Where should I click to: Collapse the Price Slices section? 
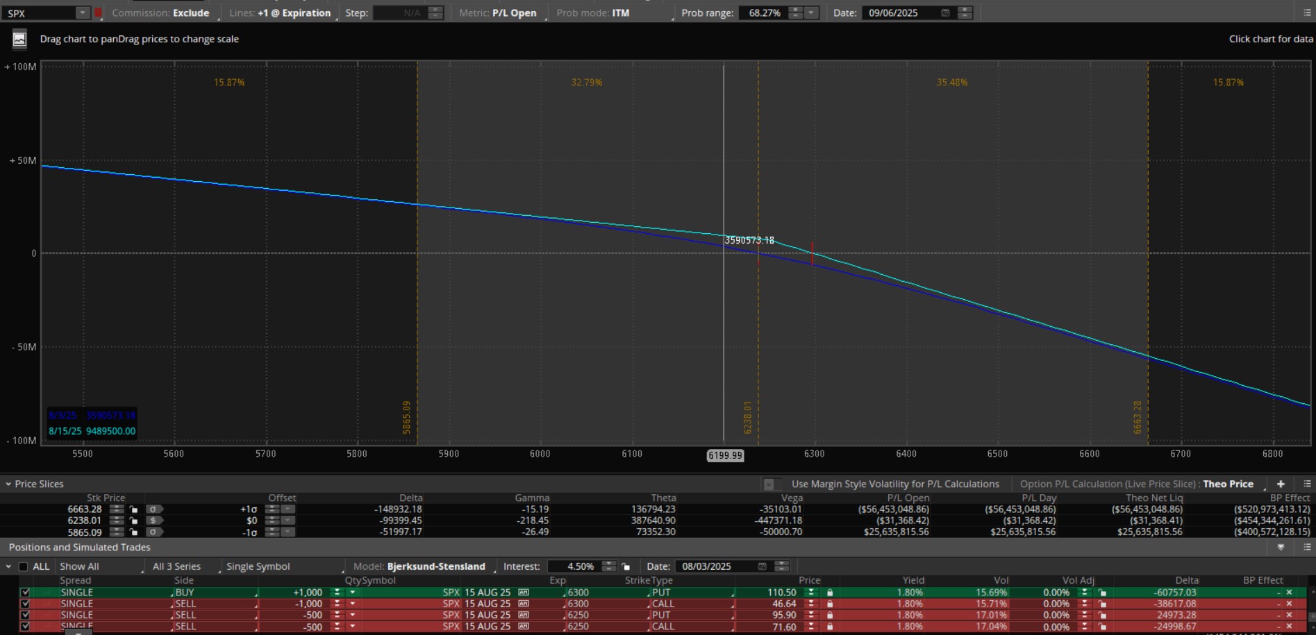pyautogui.click(x=8, y=484)
